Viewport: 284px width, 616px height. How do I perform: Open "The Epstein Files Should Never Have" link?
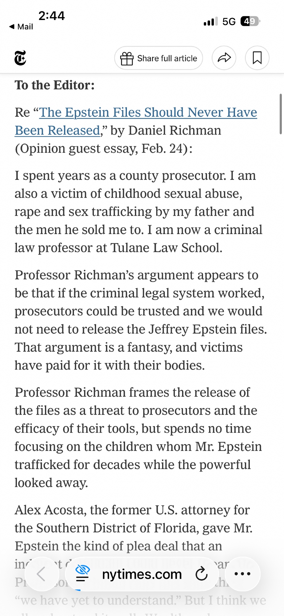(x=148, y=112)
